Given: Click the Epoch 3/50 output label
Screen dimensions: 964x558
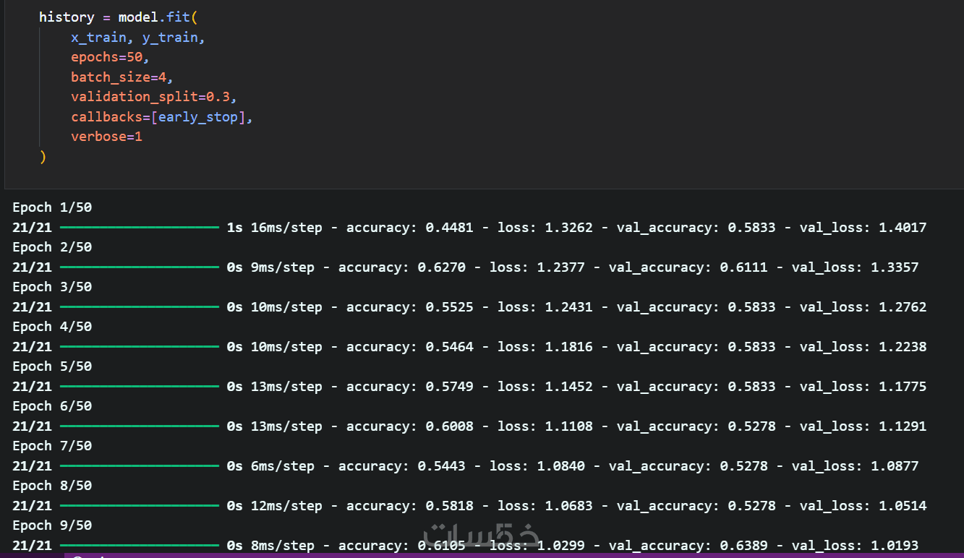Looking at the screenshot, I should coord(52,287).
